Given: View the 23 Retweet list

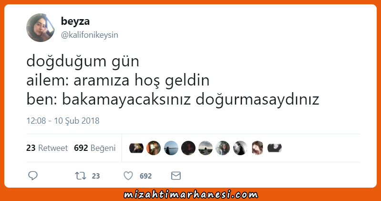Looking at the screenshot, I should [47, 148].
